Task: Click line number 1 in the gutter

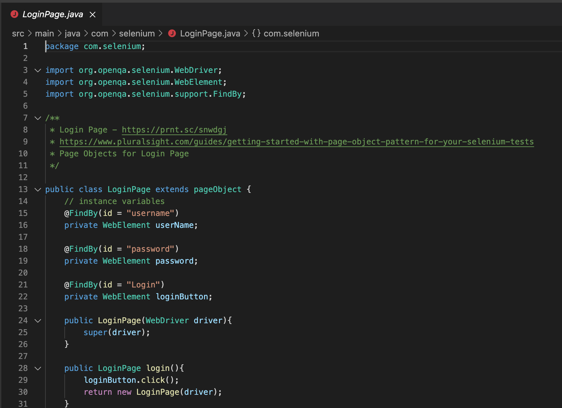Action: (25, 46)
